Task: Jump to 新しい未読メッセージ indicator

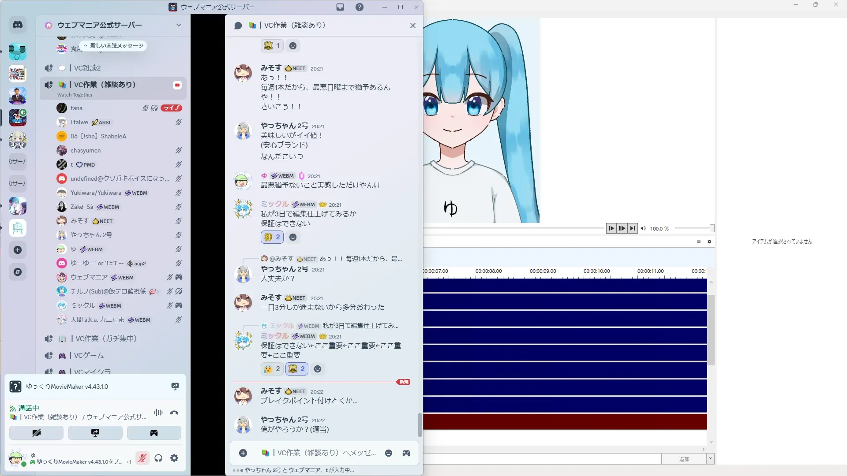Action: pyautogui.click(x=113, y=46)
